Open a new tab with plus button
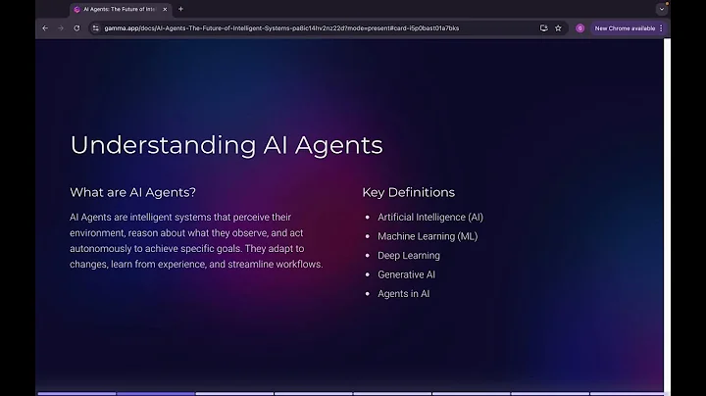The height and width of the screenshot is (396, 706). coord(180,9)
